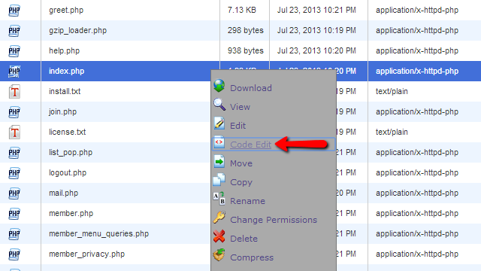Viewport: 481px width, 271px height.
Task: Click the PHP icon for member_menu_queries.php
Action: (x=14, y=234)
